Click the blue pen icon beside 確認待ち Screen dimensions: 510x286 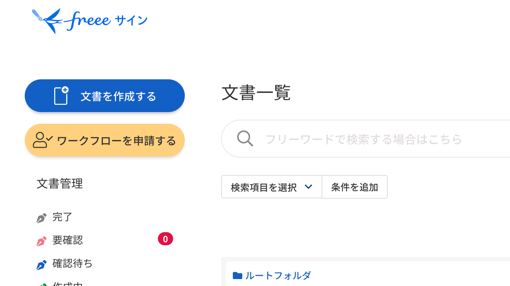tap(41, 265)
